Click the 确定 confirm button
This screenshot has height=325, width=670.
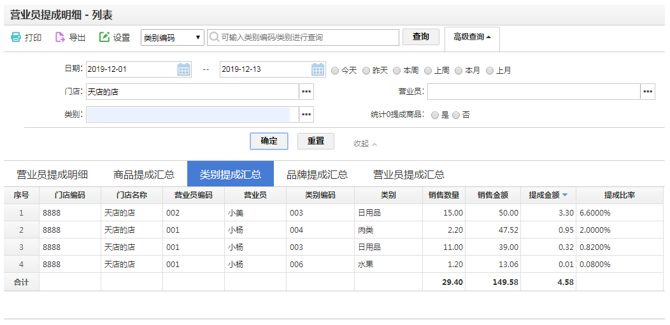269,141
